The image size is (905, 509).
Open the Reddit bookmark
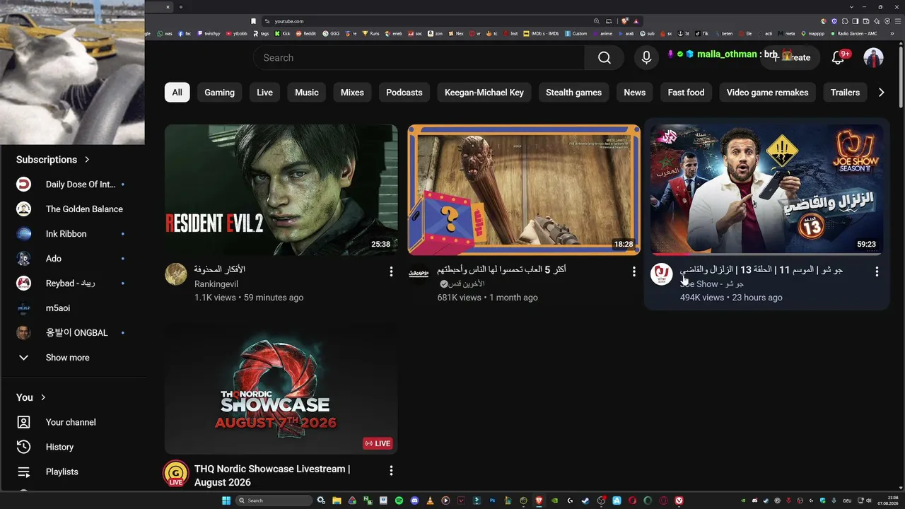coord(307,33)
